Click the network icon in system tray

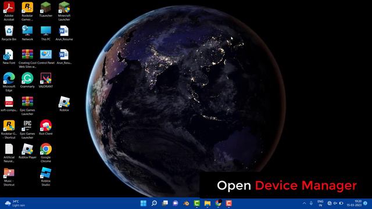point(330,203)
